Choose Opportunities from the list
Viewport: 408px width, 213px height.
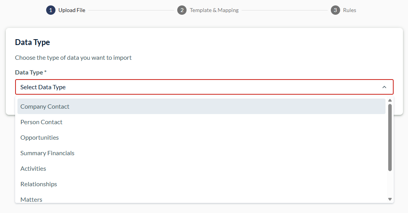[201, 137]
